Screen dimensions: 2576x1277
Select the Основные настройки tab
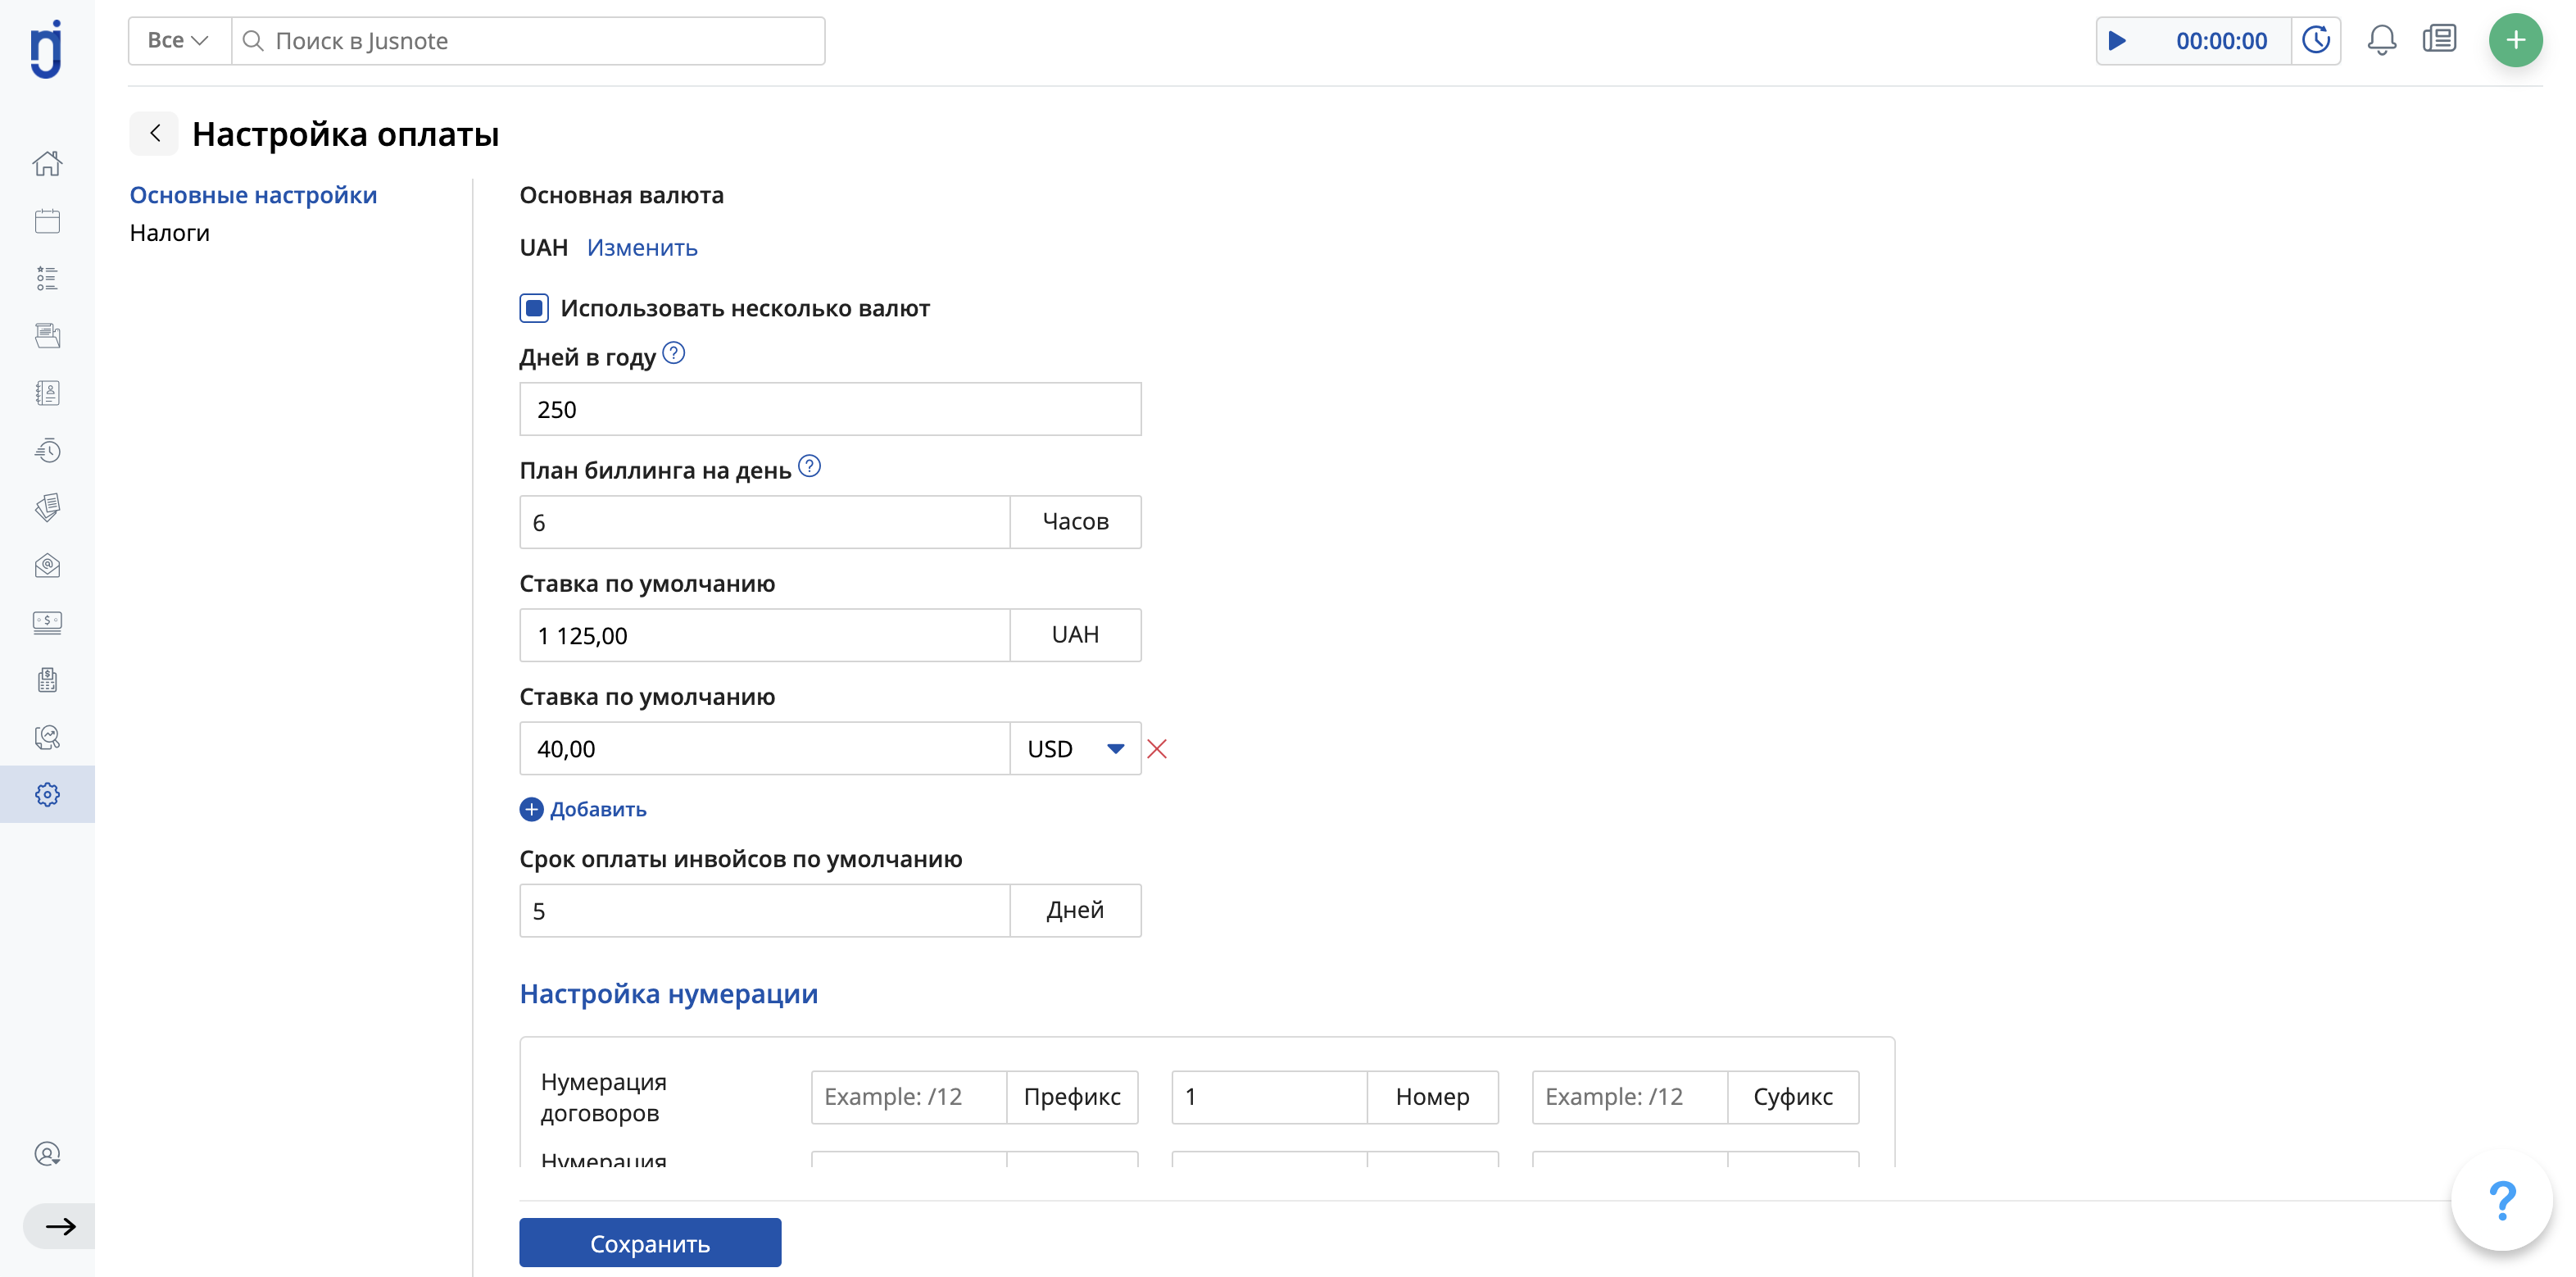tap(253, 195)
